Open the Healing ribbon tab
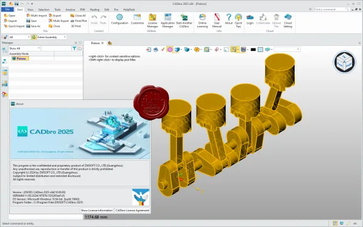363x227 pixels. point(94,10)
